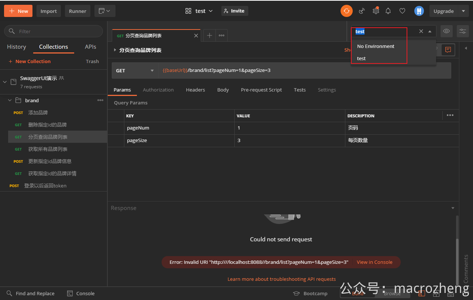Open the capture requests satellite icon
Viewport: 473px width, 300px height.
(362, 11)
